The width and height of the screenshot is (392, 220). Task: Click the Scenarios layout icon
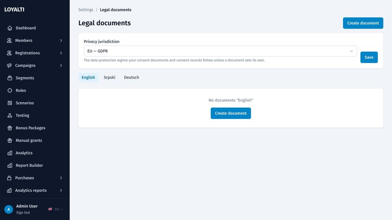tap(10, 103)
